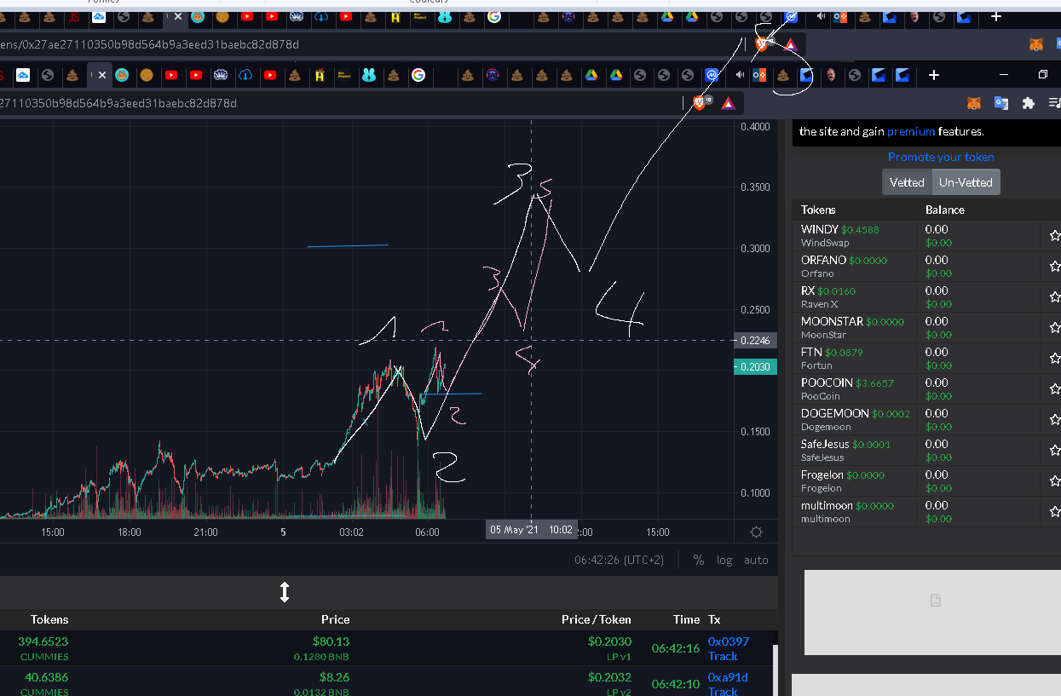Select the Vetted token list
Image resolution: width=1061 pixels, height=696 pixels.
907,182
